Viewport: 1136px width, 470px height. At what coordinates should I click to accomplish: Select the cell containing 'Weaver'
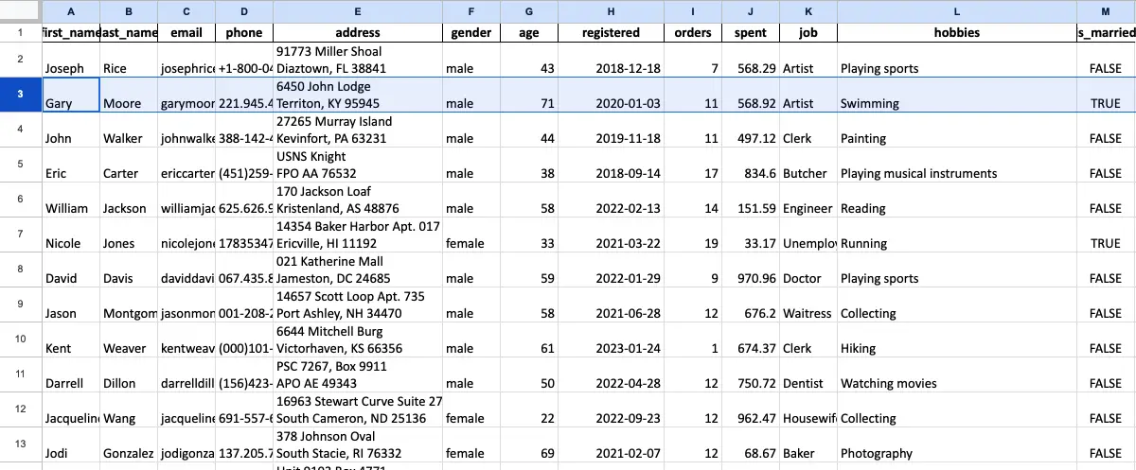click(129, 339)
